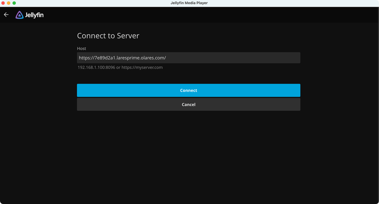Click inside the Host address field
Screen dimensions: 379x204
tap(189, 57)
